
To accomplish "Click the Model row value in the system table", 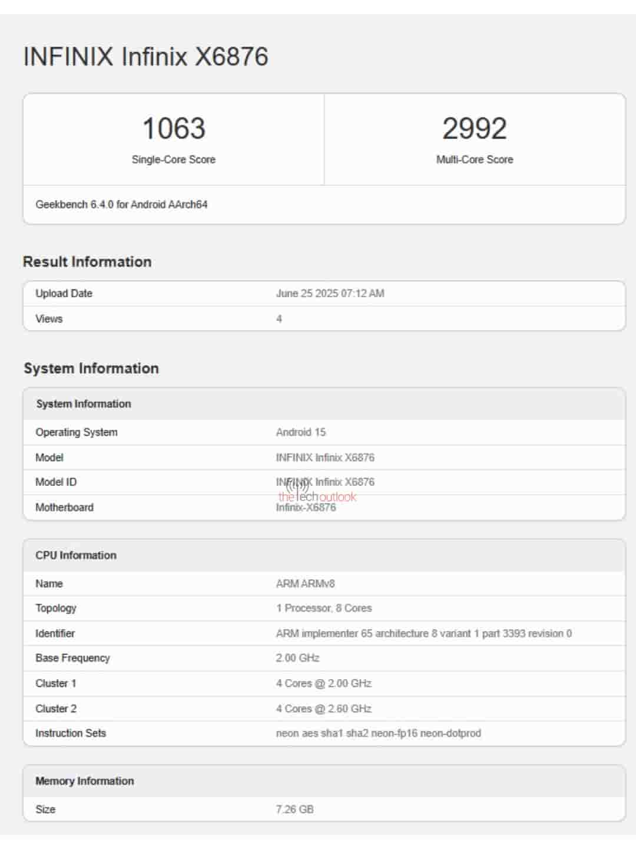I will pos(325,458).
